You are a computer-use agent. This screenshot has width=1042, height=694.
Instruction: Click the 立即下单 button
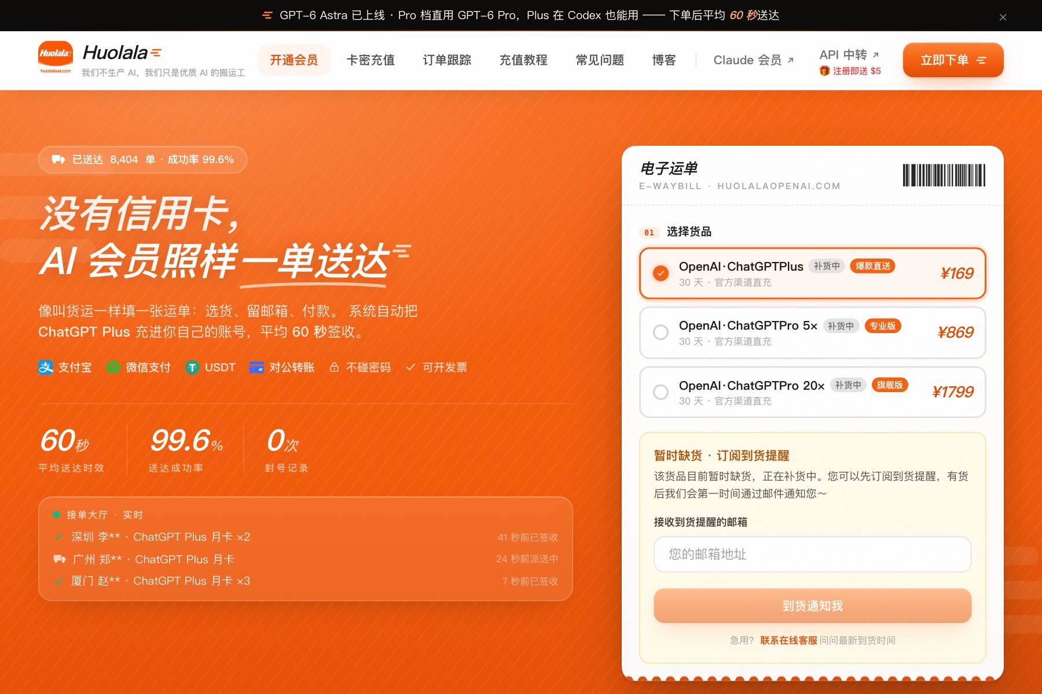coord(953,60)
